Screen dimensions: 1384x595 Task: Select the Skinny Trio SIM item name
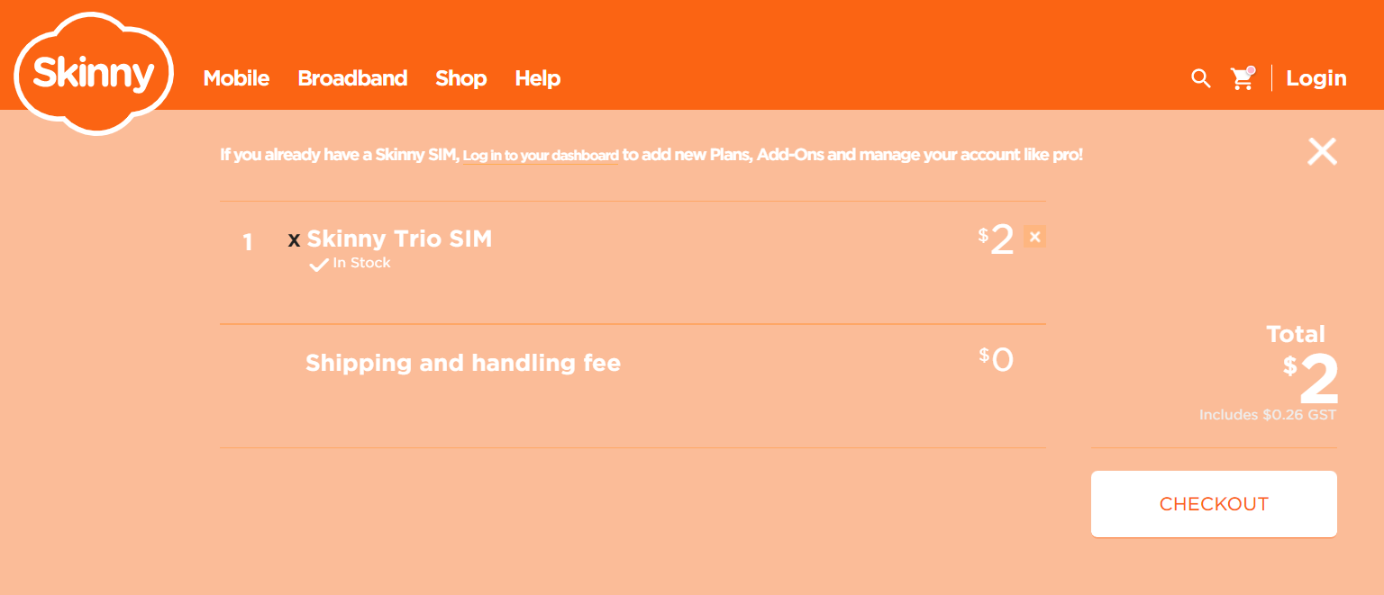399,239
